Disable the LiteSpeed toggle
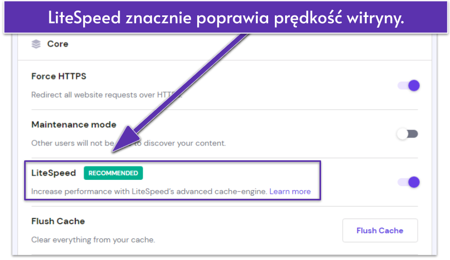 point(409,182)
